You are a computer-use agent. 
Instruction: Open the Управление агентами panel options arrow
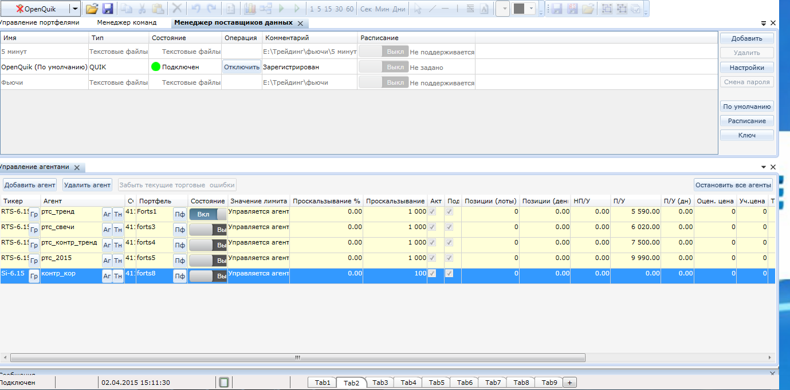pyautogui.click(x=764, y=167)
